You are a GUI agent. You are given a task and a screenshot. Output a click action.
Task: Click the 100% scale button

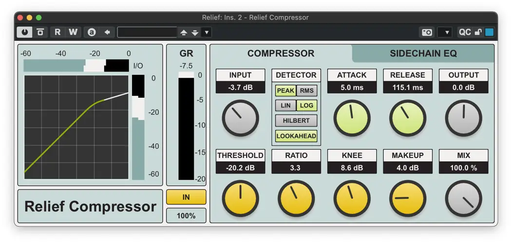tap(186, 215)
